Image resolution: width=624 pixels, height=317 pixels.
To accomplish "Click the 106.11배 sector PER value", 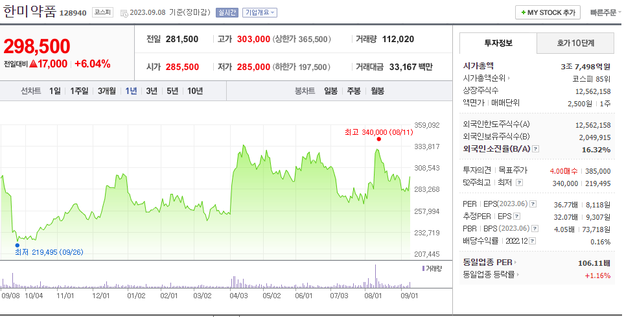I will 594,263.
